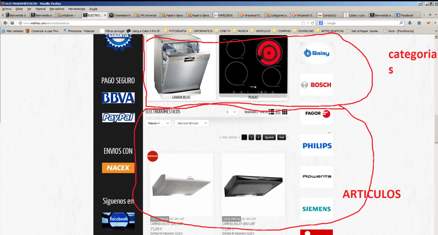438x235 pixels.
Task: Click Vista Previa on Campana Balay 3BH714NP
Action: [232, 219]
